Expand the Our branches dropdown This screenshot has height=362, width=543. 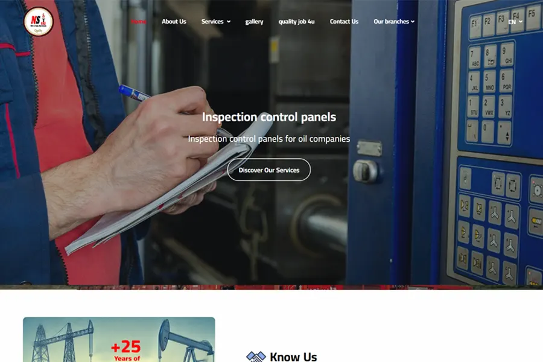(394, 22)
